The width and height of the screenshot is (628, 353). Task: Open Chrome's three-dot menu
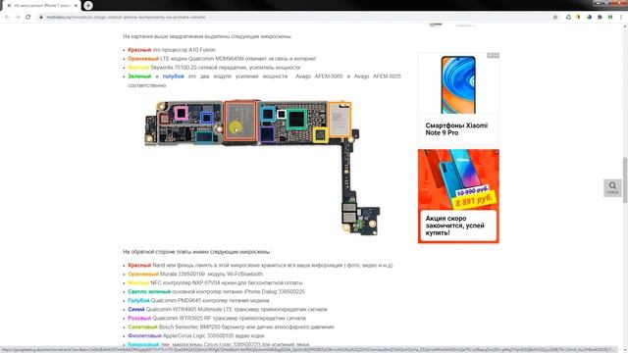pos(621,18)
